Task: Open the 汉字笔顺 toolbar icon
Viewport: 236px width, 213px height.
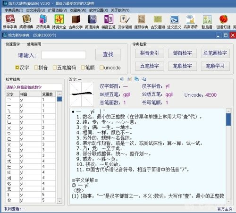Action: 125,22
